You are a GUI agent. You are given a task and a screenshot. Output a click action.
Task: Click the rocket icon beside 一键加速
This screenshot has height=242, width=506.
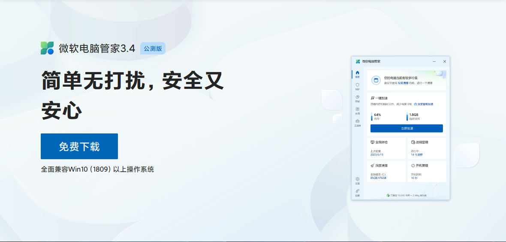pyautogui.click(x=373, y=98)
